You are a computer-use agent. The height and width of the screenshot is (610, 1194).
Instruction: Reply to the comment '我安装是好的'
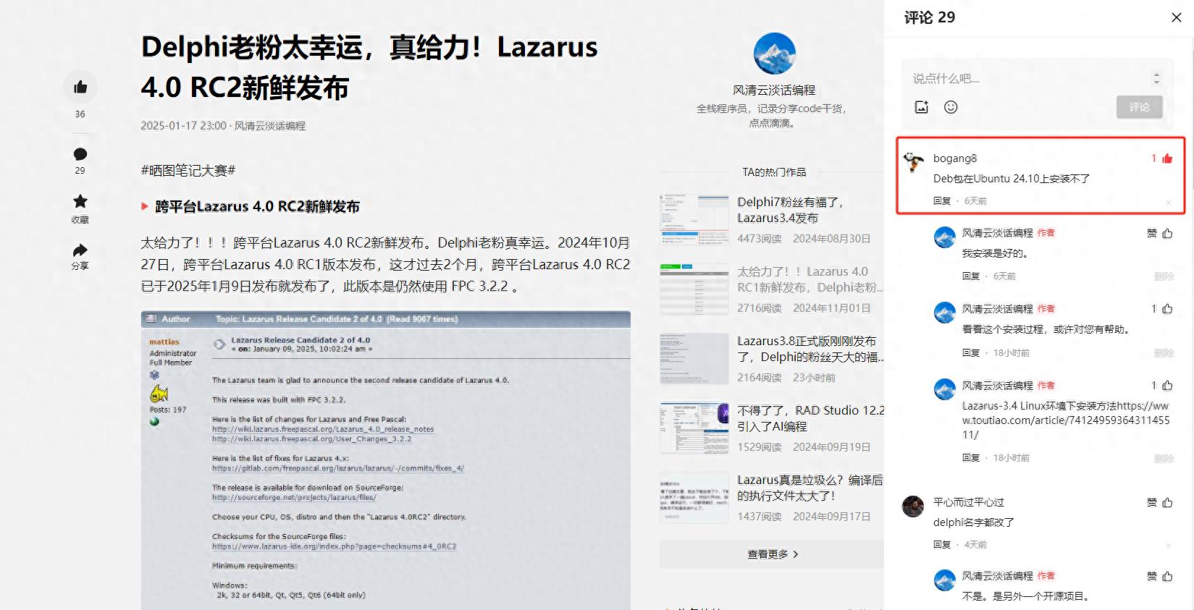[x=970, y=276]
